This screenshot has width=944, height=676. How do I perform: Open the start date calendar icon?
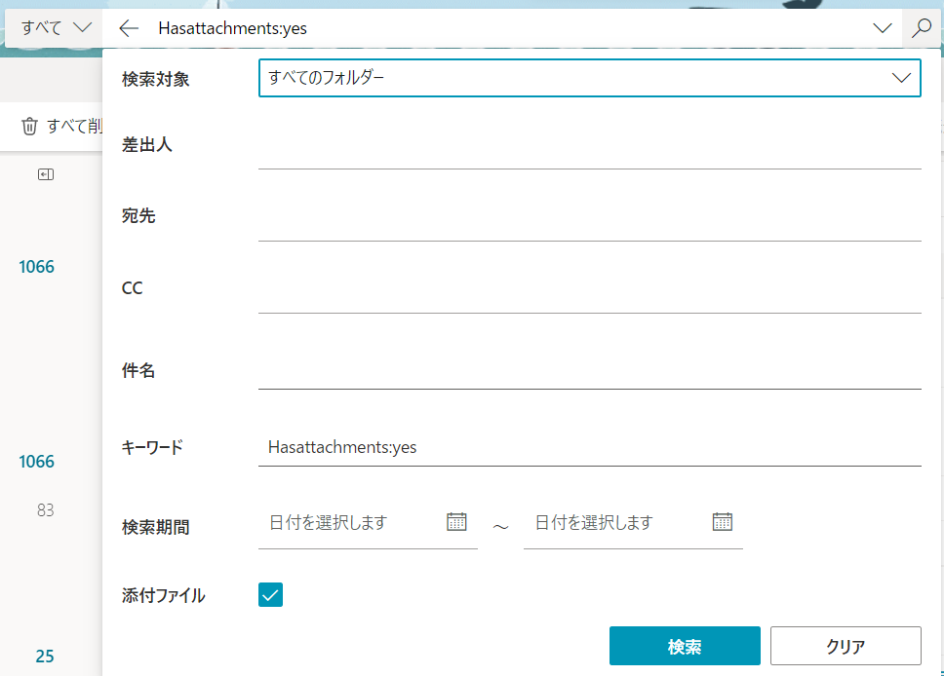pyautogui.click(x=456, y=521)
